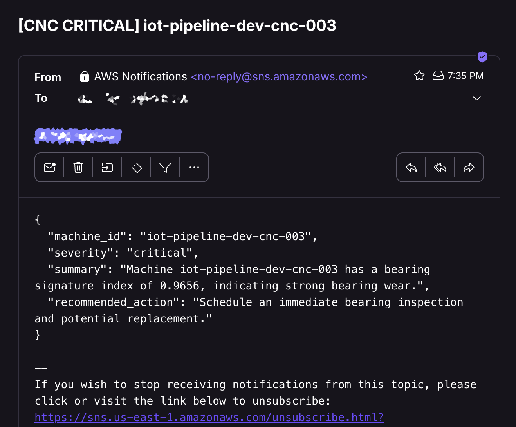Star the message from AWS Notifications
516x427 pixels.
[419, 76]
